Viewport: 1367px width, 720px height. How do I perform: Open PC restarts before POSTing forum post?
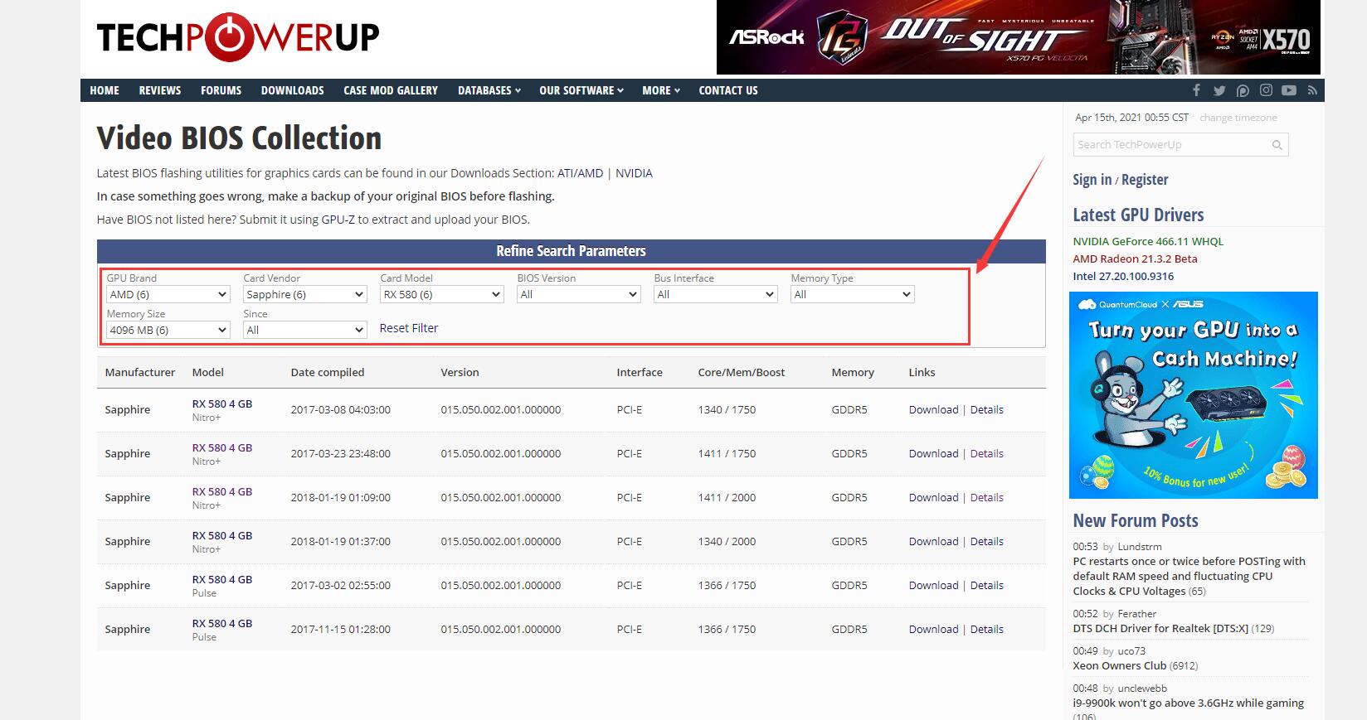pyautogui.click(x=1189, y=577)
